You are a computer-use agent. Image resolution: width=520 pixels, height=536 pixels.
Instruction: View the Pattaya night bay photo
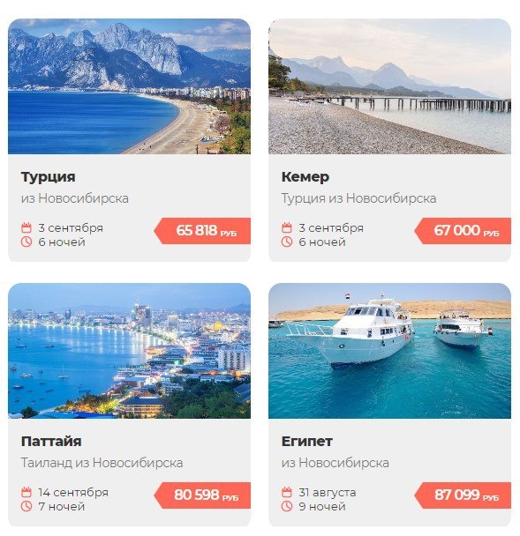click(x=130, y=351)
